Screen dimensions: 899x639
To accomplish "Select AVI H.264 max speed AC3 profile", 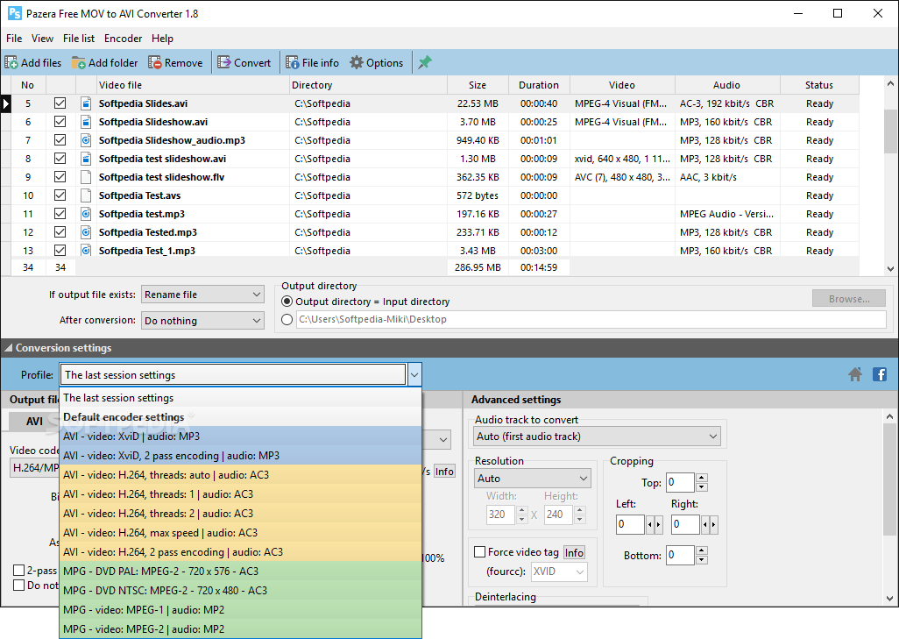I will click(x=240, y=532).
